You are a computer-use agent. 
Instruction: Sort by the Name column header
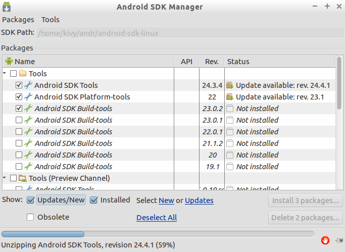click(88, 61)
